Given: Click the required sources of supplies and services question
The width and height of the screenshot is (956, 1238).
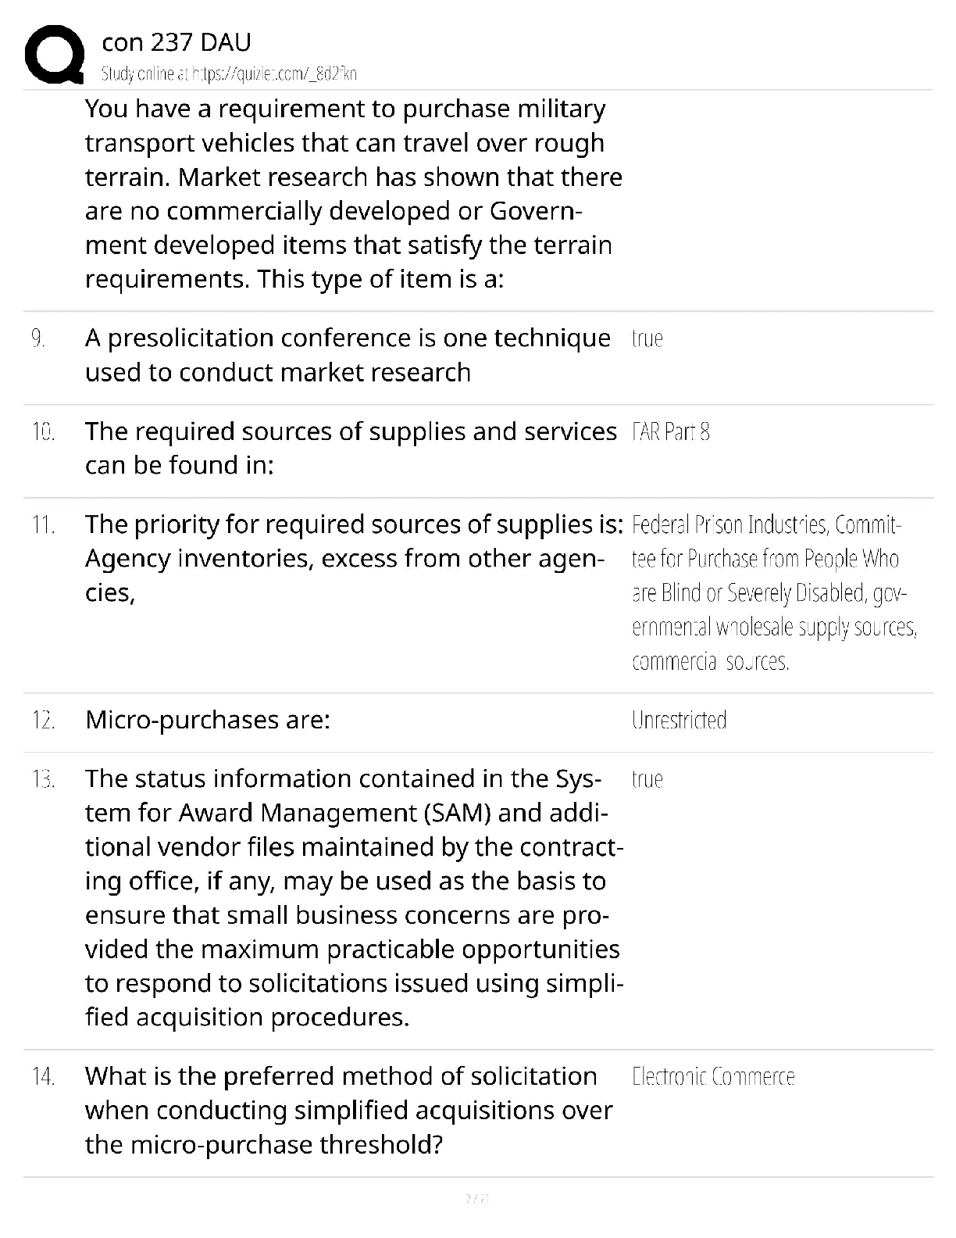Looking at the screenshot, I should [x=351, y=448].
